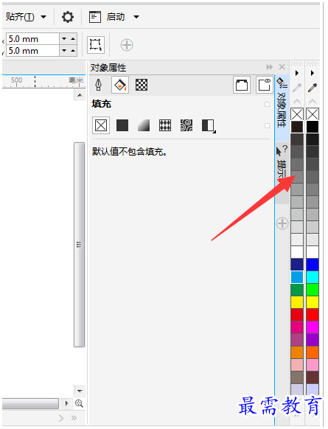Choose the No fill crossed-box icon

(x=101, y=125)
